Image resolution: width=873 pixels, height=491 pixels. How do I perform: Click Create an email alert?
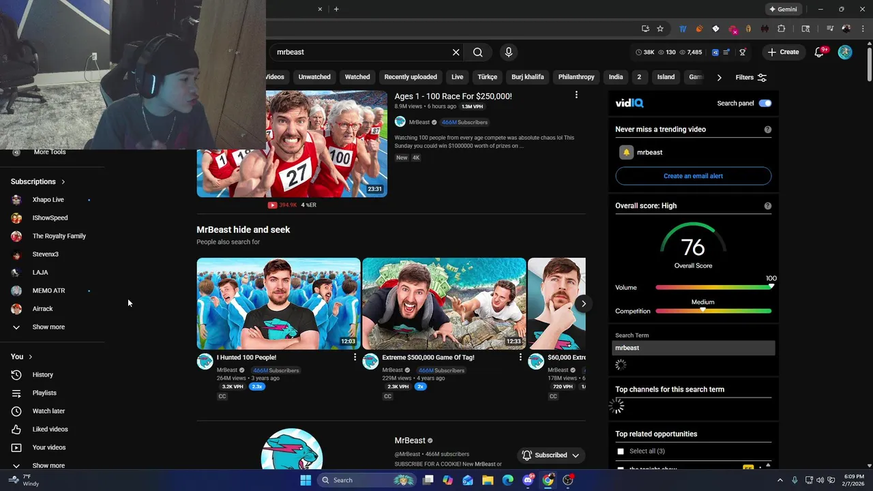(x=693, y=176)
